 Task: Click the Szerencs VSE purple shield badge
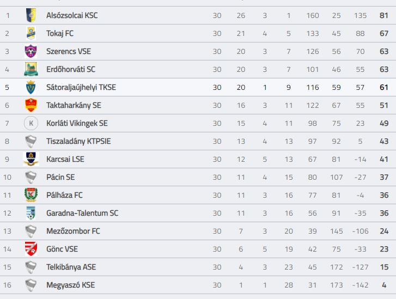tap(31, 51)
